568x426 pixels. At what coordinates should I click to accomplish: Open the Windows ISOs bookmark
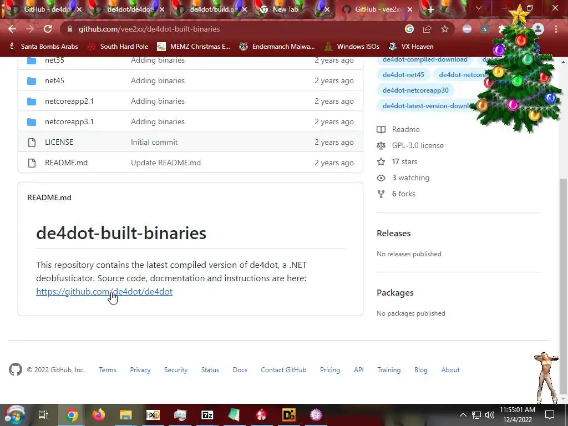(352, 47)
